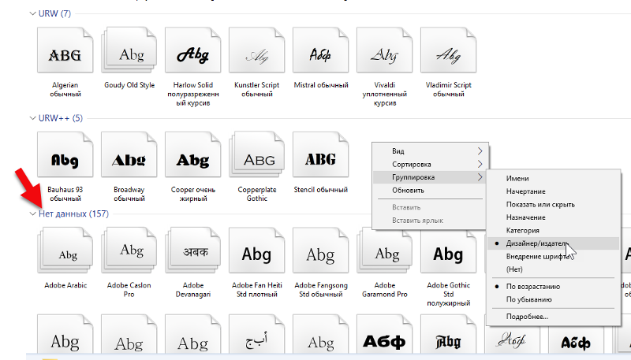Choose Обновить in the context menu
Image resolution: width=631 pixels, height=360 pixels.
[430, 190]
